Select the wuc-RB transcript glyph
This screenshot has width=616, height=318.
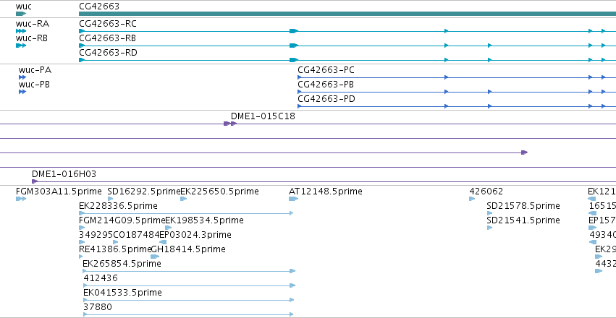pos(21,46)
